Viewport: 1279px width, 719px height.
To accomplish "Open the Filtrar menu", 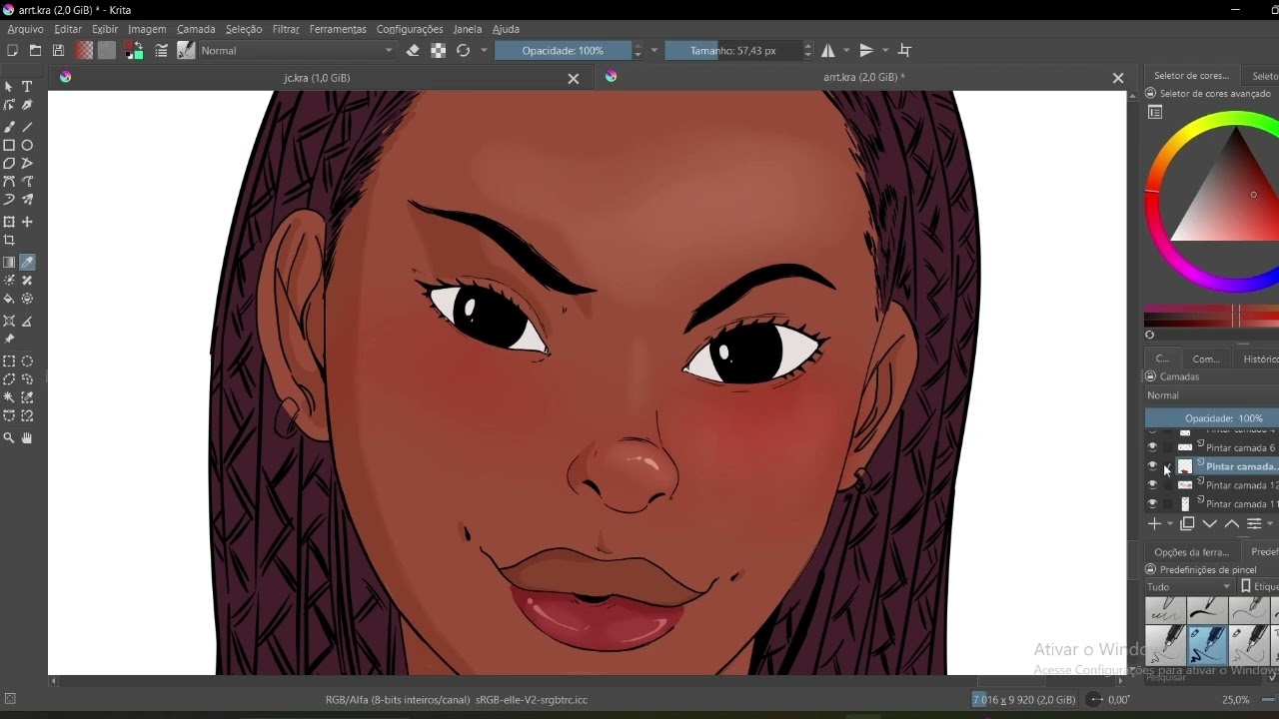I will (286, 29).
